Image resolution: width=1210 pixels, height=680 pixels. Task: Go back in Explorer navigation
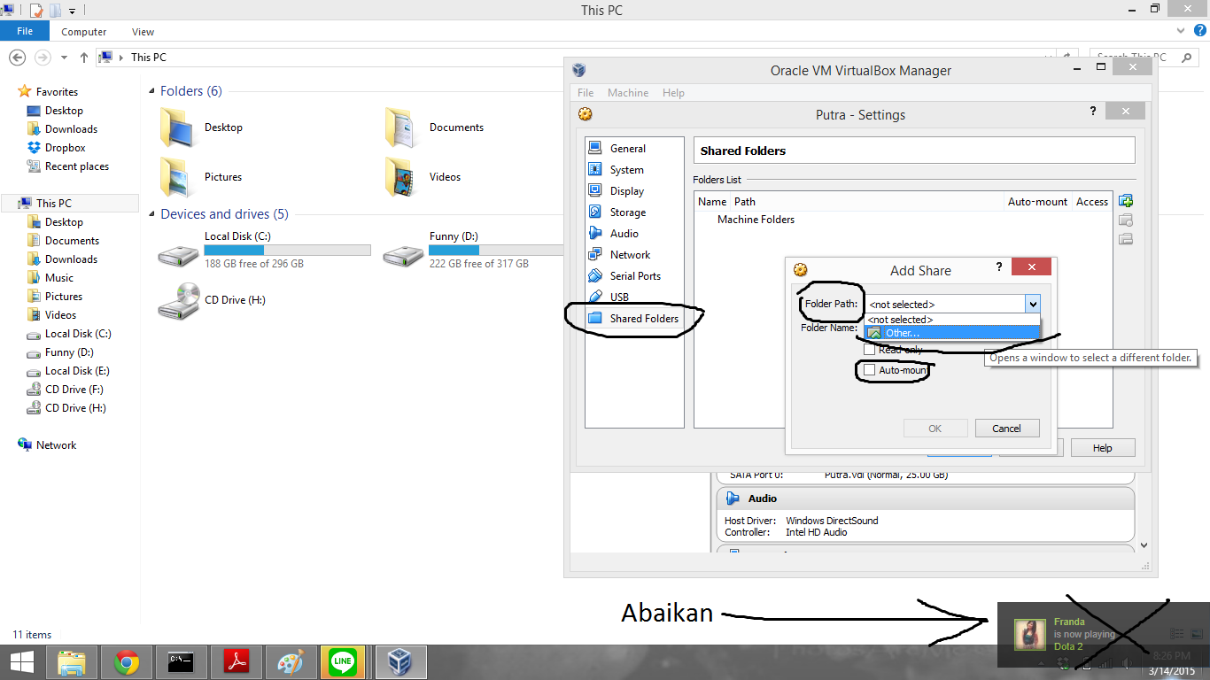17,58
